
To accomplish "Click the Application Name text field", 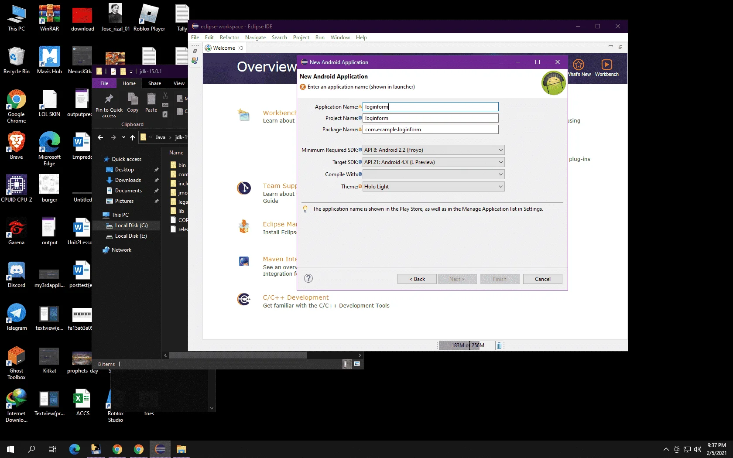I will click(x=430, y=107).
